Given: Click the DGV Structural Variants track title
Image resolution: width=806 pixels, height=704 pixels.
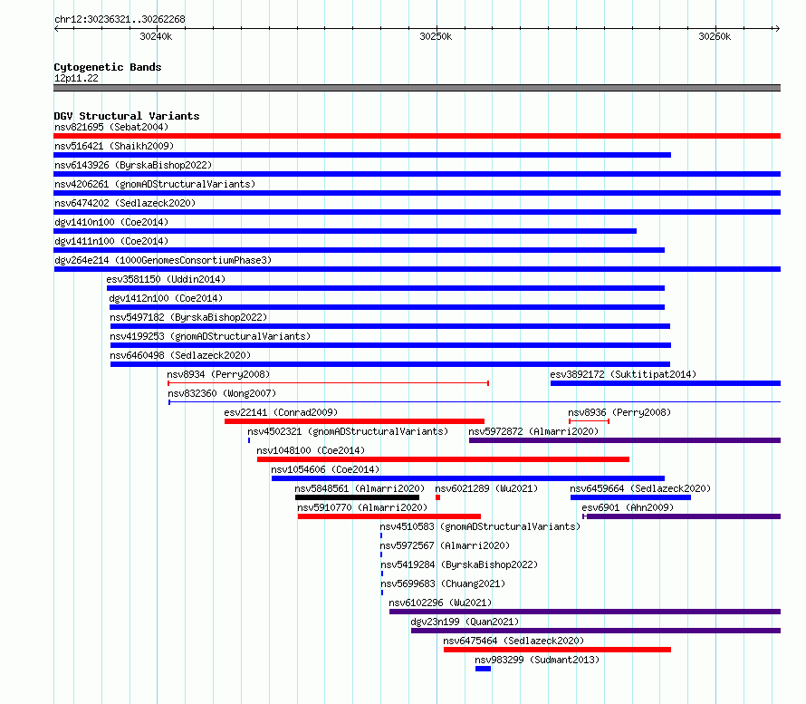Looking at the screenshot, I should coord(127,116).
